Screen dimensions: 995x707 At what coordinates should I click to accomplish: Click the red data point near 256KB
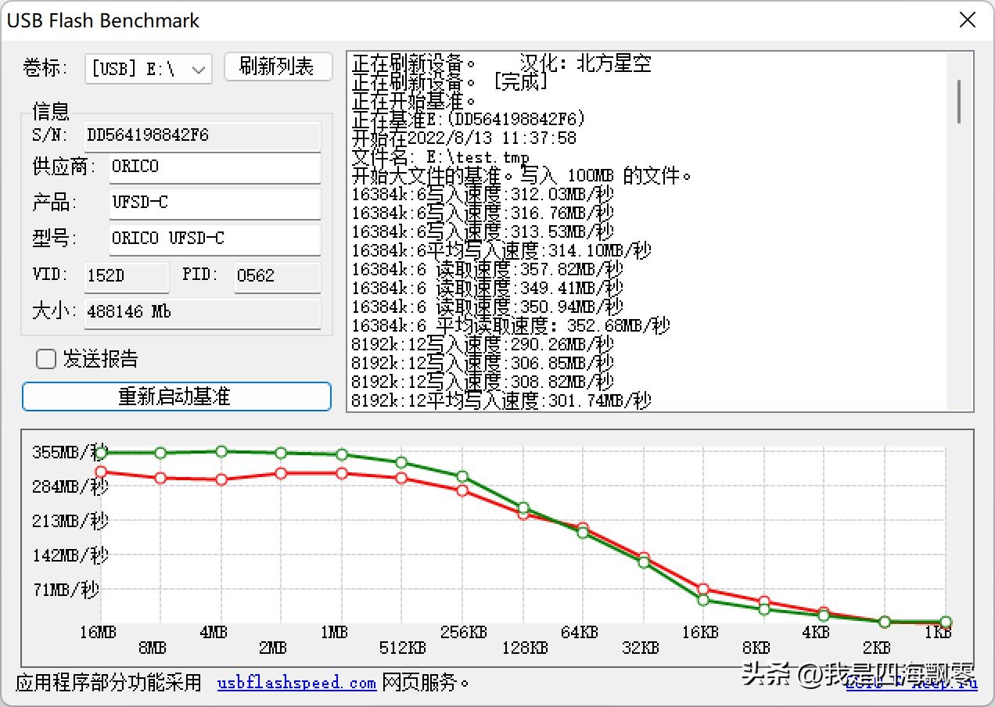[x=463, y=490]
